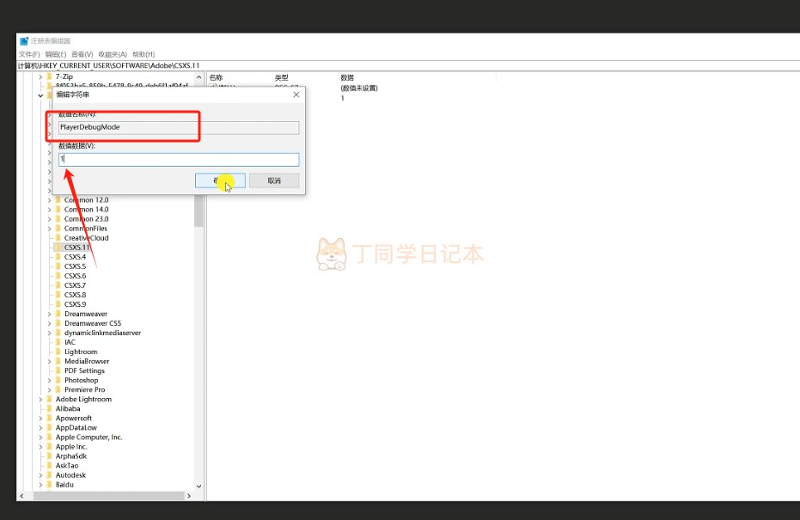The height and width of the screenshot is (520, 800).
Task: Select the CSXS.11 key label
Action: click(76, 248)
